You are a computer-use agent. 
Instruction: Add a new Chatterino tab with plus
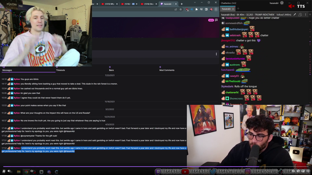point(238,9)
